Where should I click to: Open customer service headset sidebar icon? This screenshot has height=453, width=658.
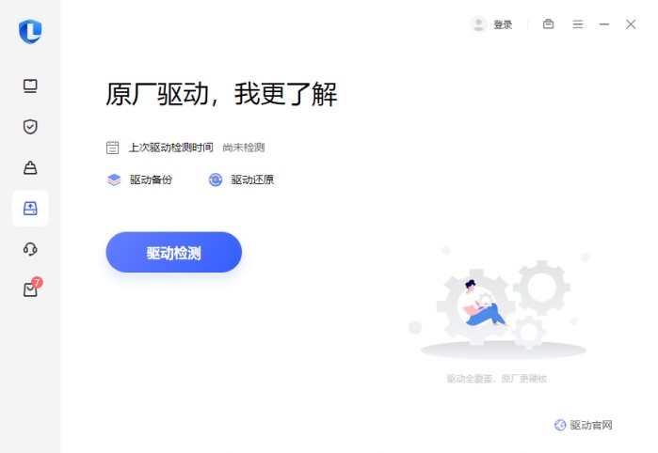point(30,249)
